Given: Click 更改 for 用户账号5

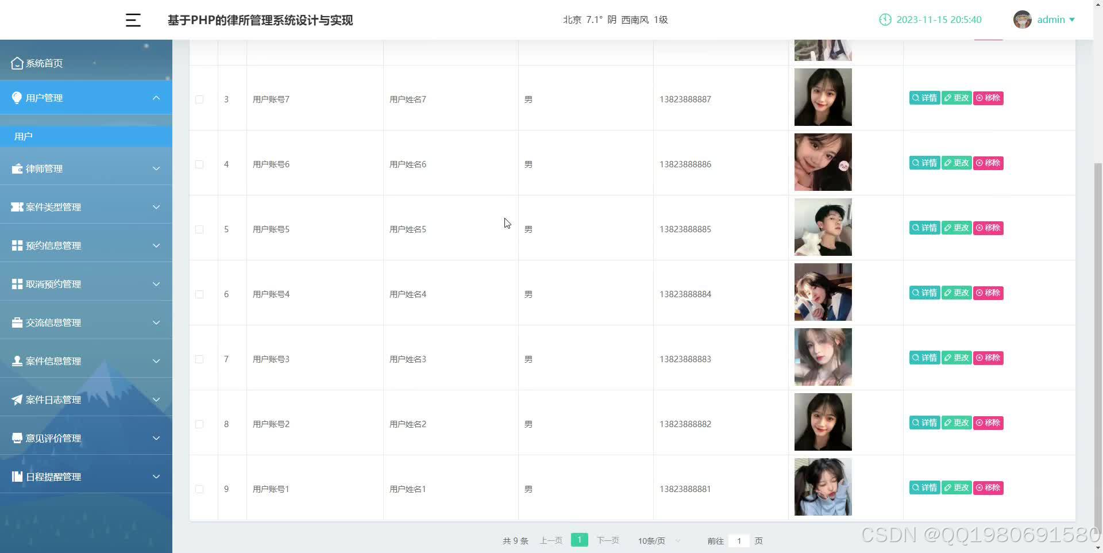Looking at the screenshot, I should coord(957,228).
